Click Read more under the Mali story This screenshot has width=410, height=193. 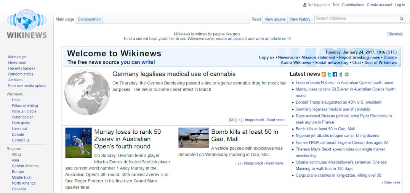275,163
